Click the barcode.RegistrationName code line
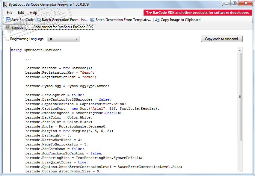Image resolution: width=255 pixels, height=176 pixels. point(61,77)
